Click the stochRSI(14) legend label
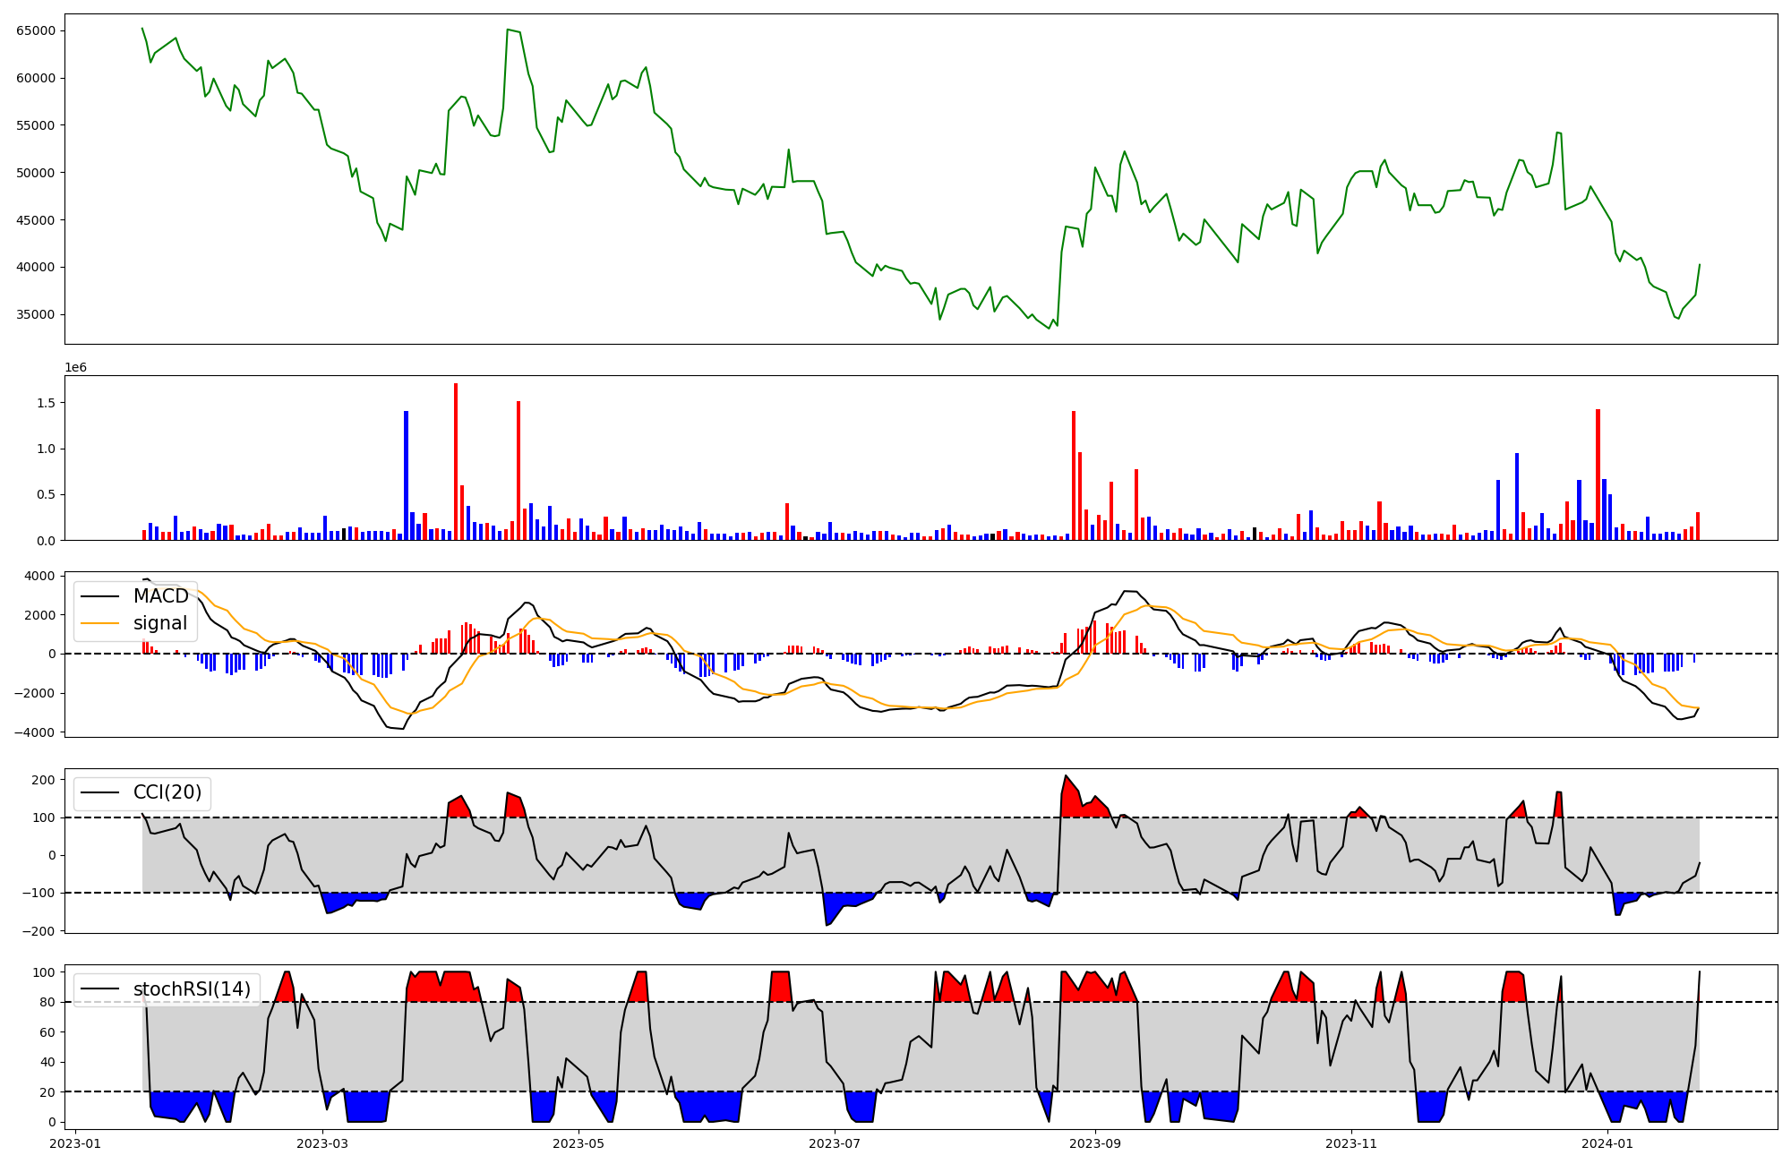This screenshot has width=1791, height=1164. [x=193, y=989]
